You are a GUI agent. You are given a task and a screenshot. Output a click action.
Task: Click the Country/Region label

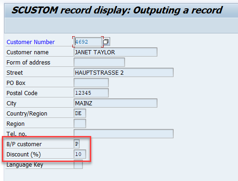27,114
